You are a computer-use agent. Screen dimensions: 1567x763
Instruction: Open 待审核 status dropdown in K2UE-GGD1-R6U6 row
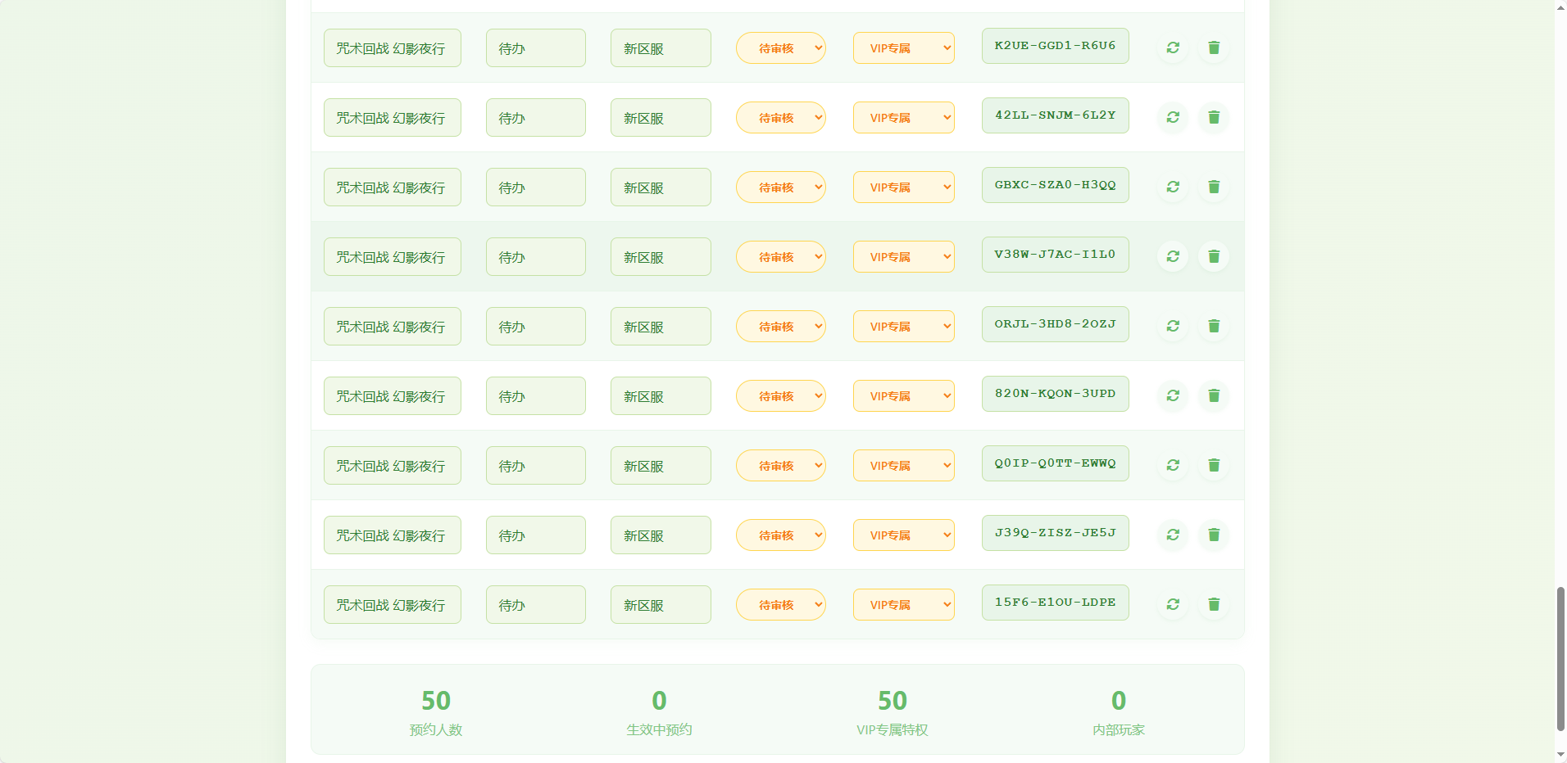point(780,48)
